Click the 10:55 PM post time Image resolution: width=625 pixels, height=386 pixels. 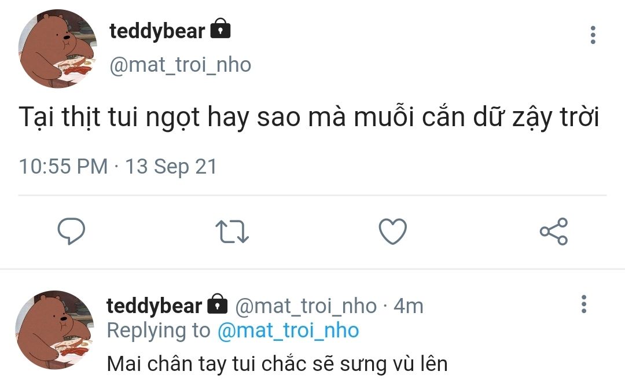[x=63, y=167]
